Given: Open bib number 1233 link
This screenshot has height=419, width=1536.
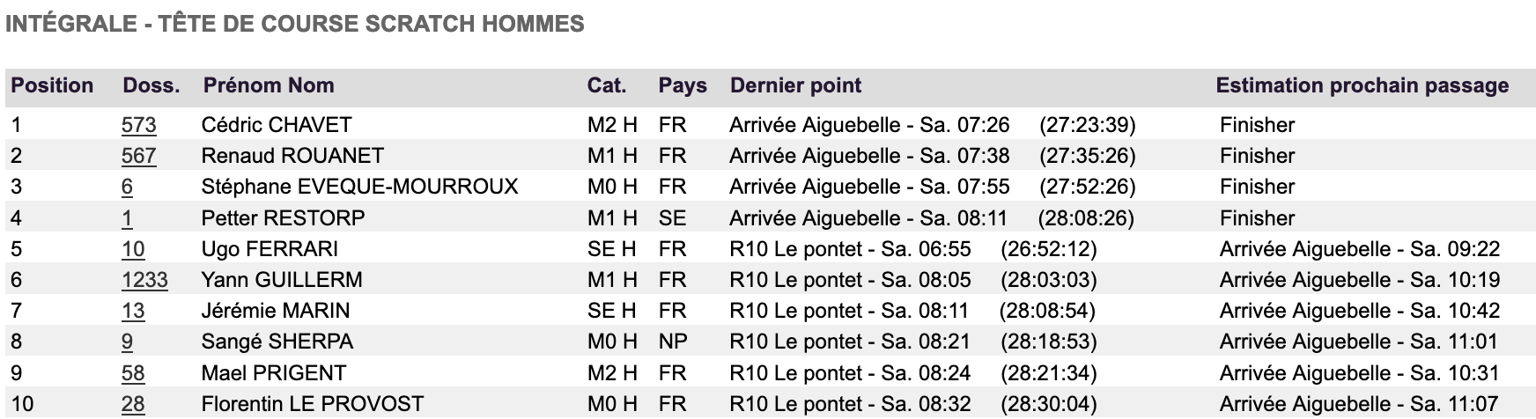Looking at the screenshot, I should tap(144, 280).
